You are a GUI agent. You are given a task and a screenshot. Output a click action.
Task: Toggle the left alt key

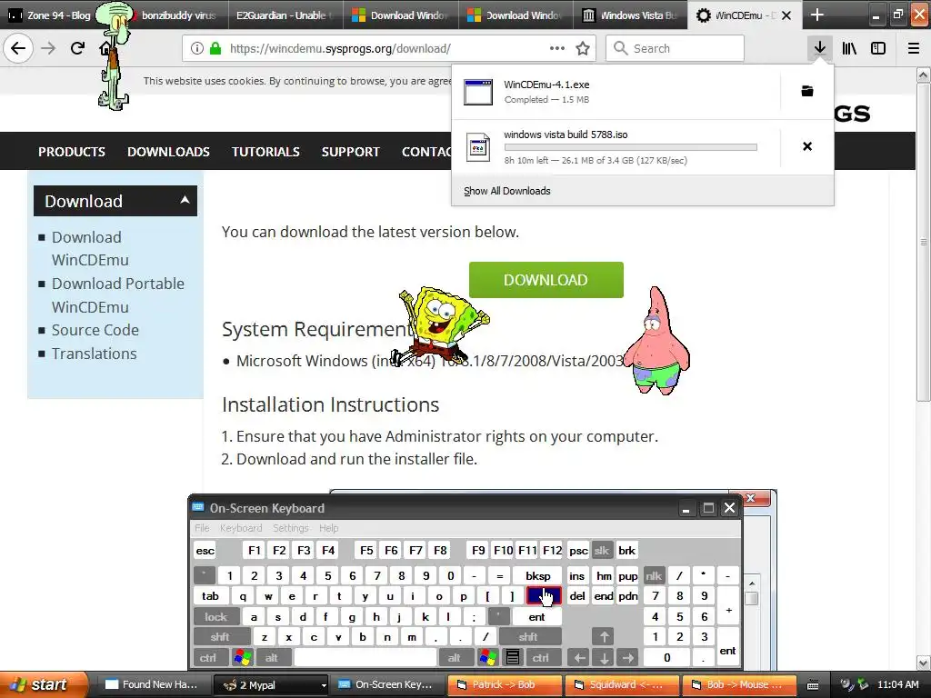click(271, 657)
